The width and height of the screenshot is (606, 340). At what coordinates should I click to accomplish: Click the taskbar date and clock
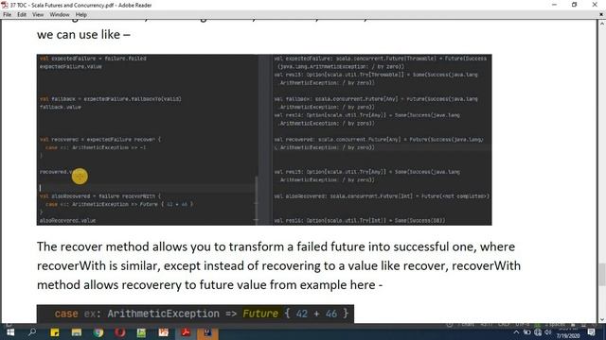568,332
